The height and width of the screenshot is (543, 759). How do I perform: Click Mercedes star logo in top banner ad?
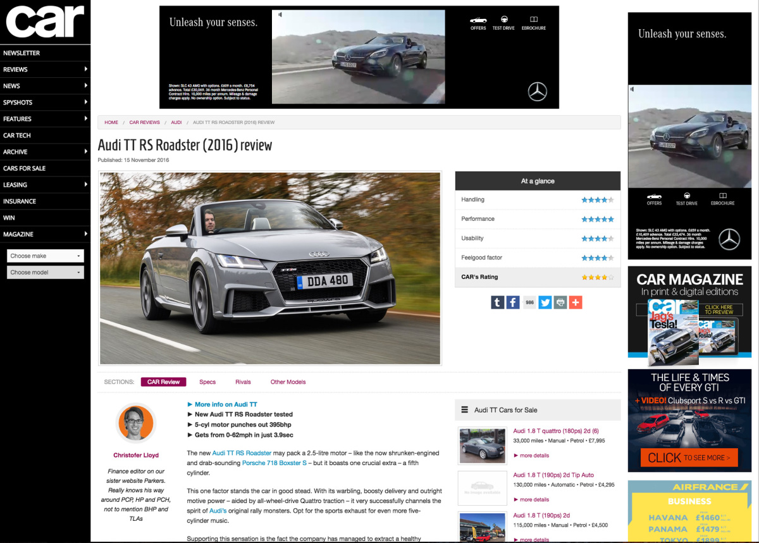pos(538,92)
